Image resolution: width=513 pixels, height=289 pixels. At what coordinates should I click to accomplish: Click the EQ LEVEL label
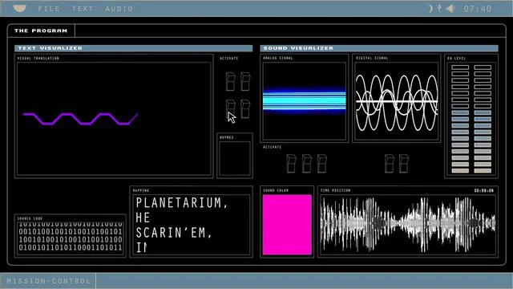point(456,59)
